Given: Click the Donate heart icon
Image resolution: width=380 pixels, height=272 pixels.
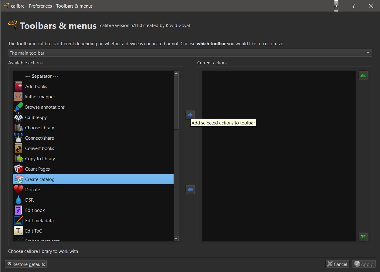Looking at the screenshot, I should (19, 189).
